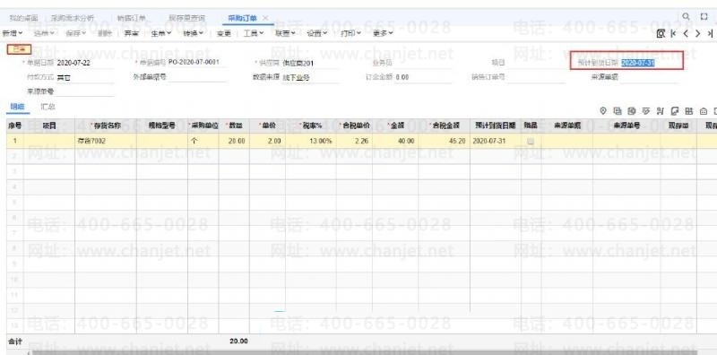717x355 pixels.
Task: Click the search magnifier icon at top right
Action: point(686,16)
